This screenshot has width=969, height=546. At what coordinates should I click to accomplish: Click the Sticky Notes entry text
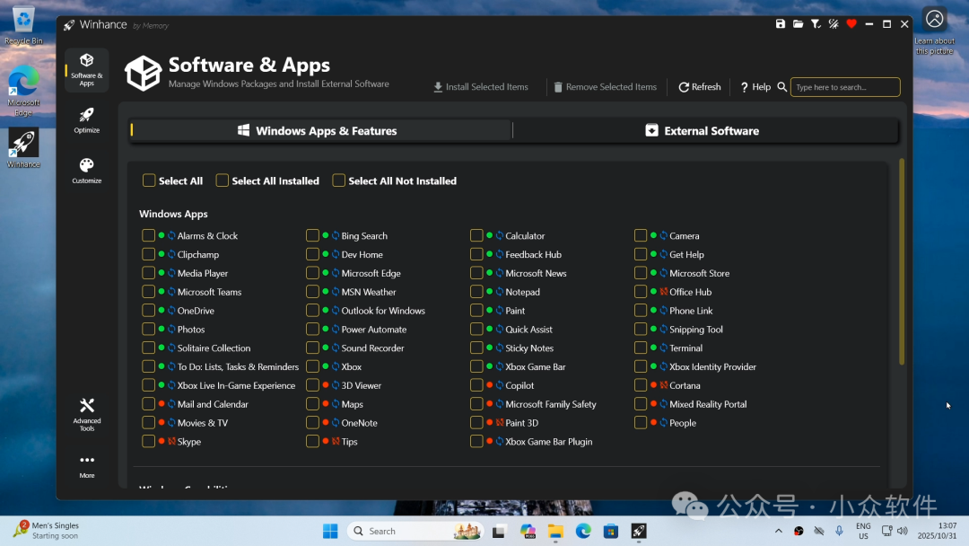529,348
